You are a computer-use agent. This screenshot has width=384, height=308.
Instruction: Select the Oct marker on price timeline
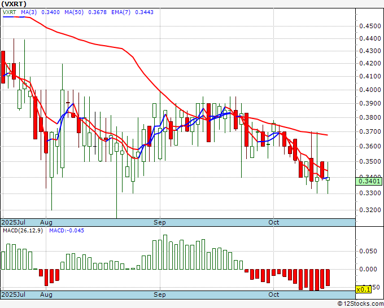coord(273,222)
